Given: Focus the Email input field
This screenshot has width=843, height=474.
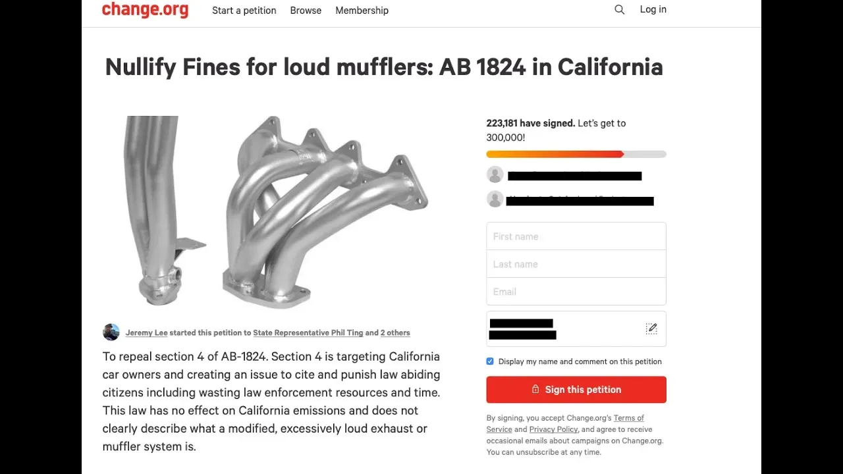Looking at the screenshot, I should (576, 292).
